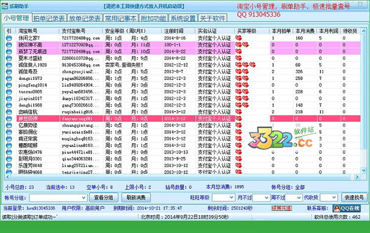Select the 农惠炀0476 account name
Screen dimensions: 370x233
[x=30, y=152]
